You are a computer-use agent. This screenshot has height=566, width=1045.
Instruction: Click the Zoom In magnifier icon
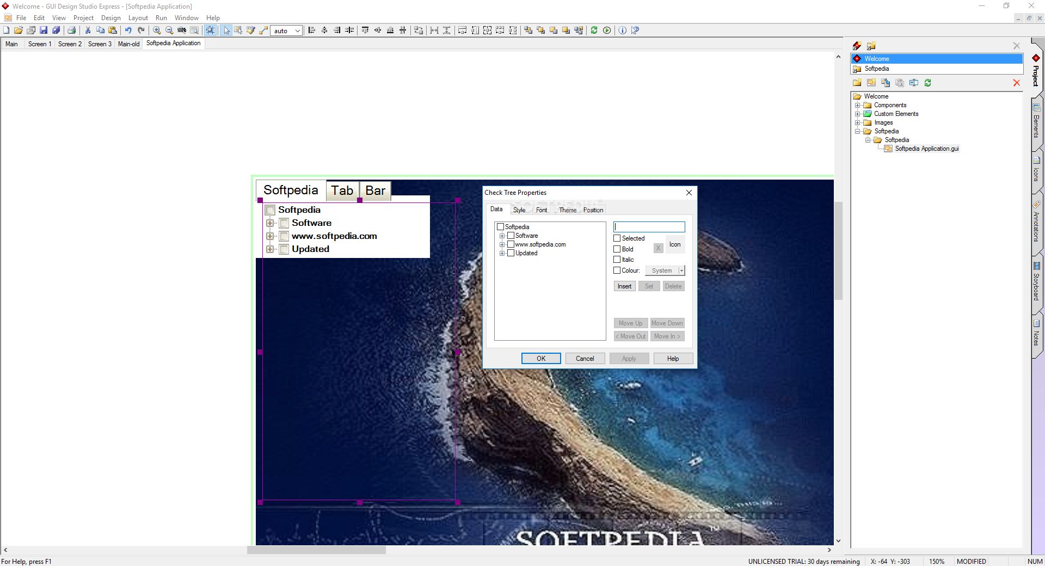click(157, 30)
